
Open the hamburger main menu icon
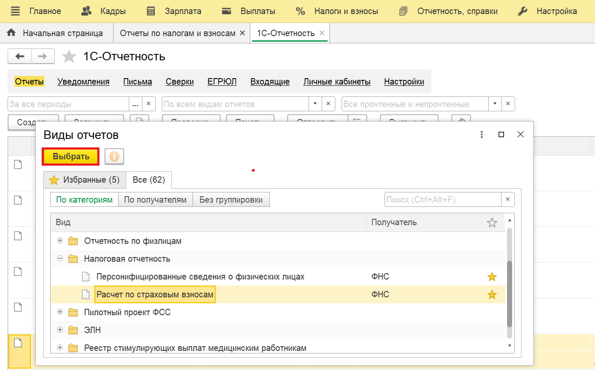click(x=15, y=11)
